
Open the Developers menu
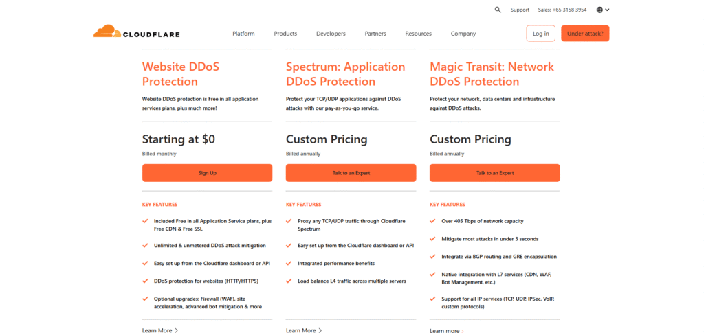(x=331, y=34)
